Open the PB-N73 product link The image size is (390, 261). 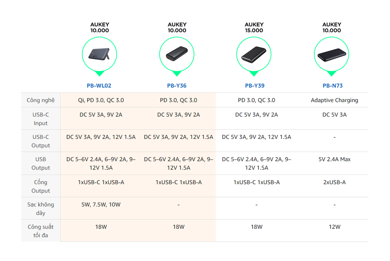coord(332,86)
